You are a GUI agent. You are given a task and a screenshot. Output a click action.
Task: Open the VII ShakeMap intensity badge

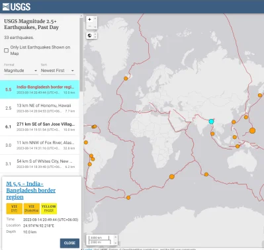[x=31, y=208]
